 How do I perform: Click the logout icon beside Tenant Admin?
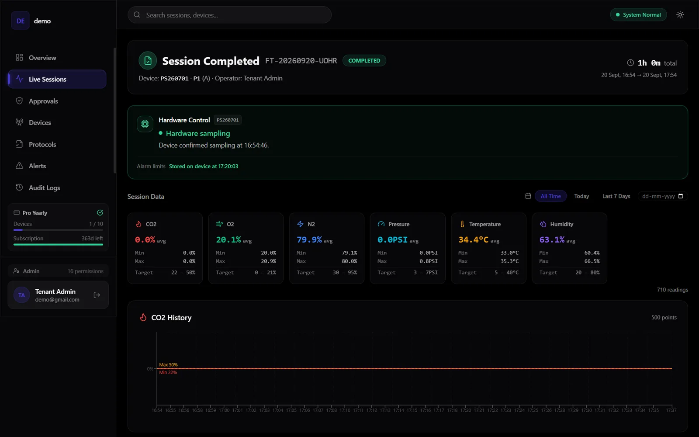[97, 295]
